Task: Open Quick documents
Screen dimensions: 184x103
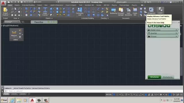Action: coord(129,11)
